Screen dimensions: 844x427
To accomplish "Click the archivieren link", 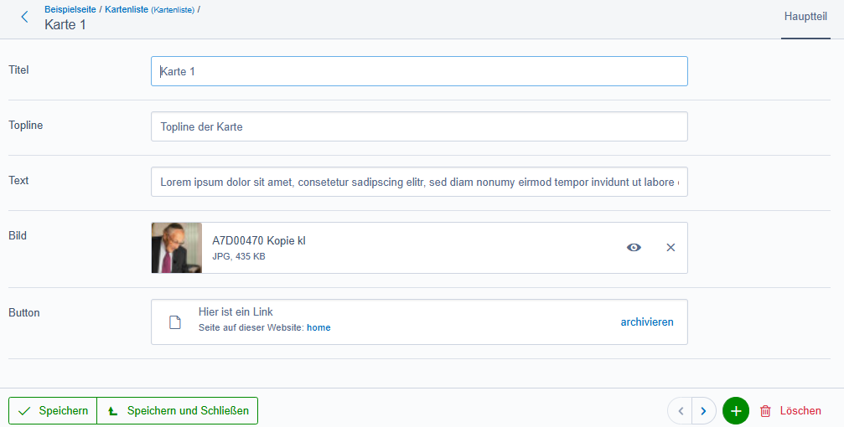I will 646,322.
